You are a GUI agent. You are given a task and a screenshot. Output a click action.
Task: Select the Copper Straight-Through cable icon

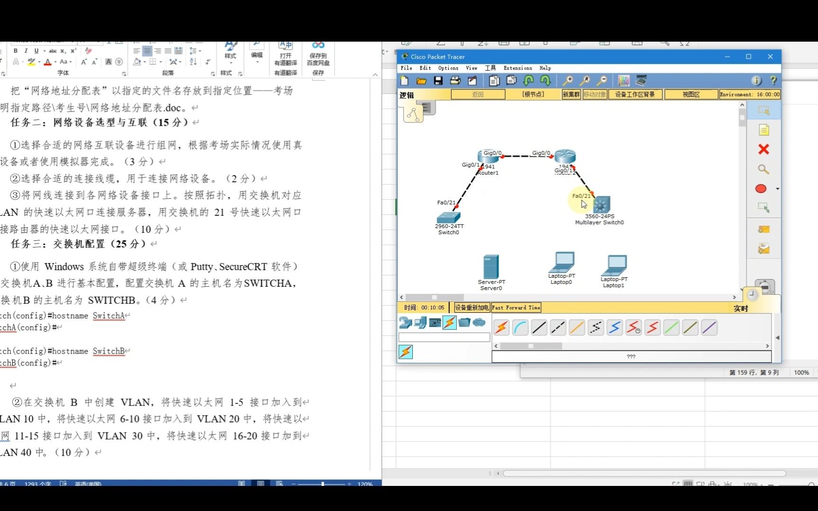539,327
